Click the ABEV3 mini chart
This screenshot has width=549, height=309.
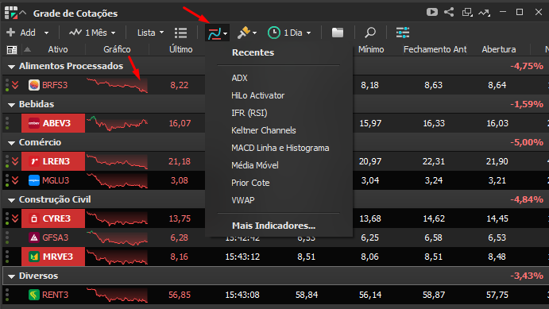pos(117,123)
